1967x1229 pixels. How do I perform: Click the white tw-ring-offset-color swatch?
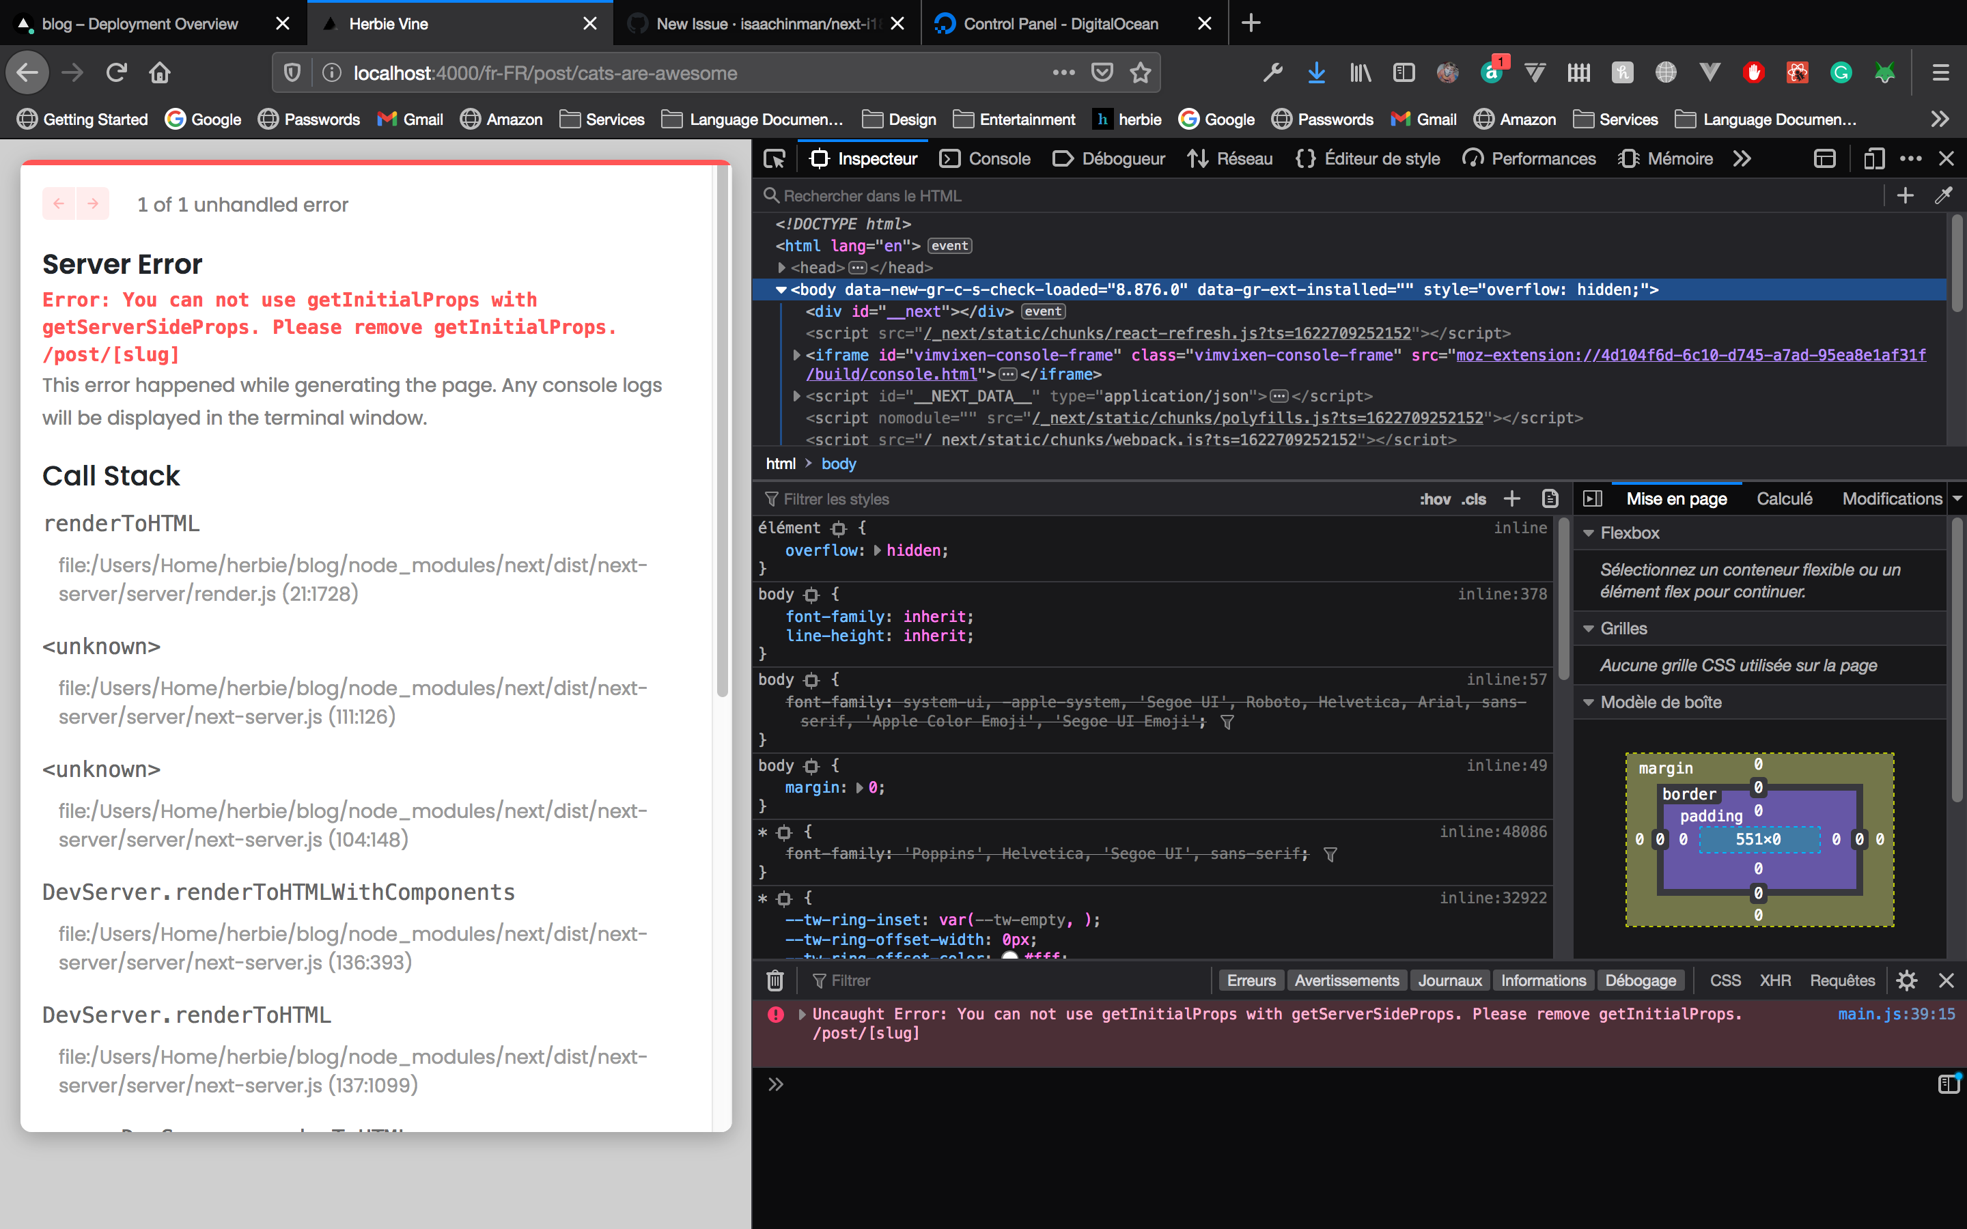pos(1010,957)
